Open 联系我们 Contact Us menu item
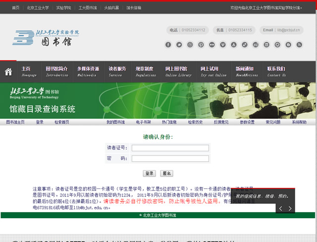 tap(276, 72)
